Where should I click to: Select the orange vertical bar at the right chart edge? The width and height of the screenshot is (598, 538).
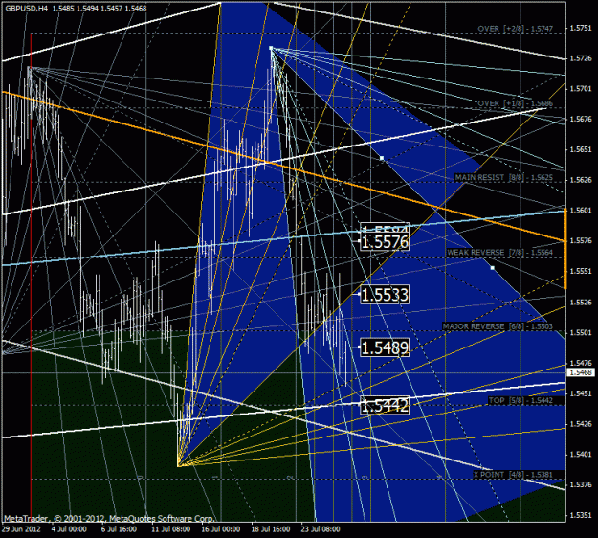pos(565,249)
